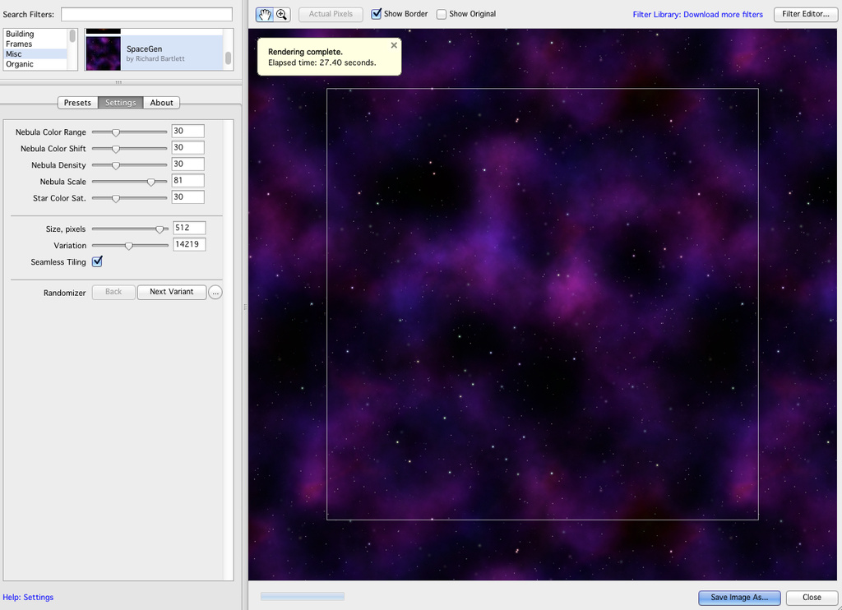
Task: Dismiss the rendering complete notification
Action: pos(394,46)
